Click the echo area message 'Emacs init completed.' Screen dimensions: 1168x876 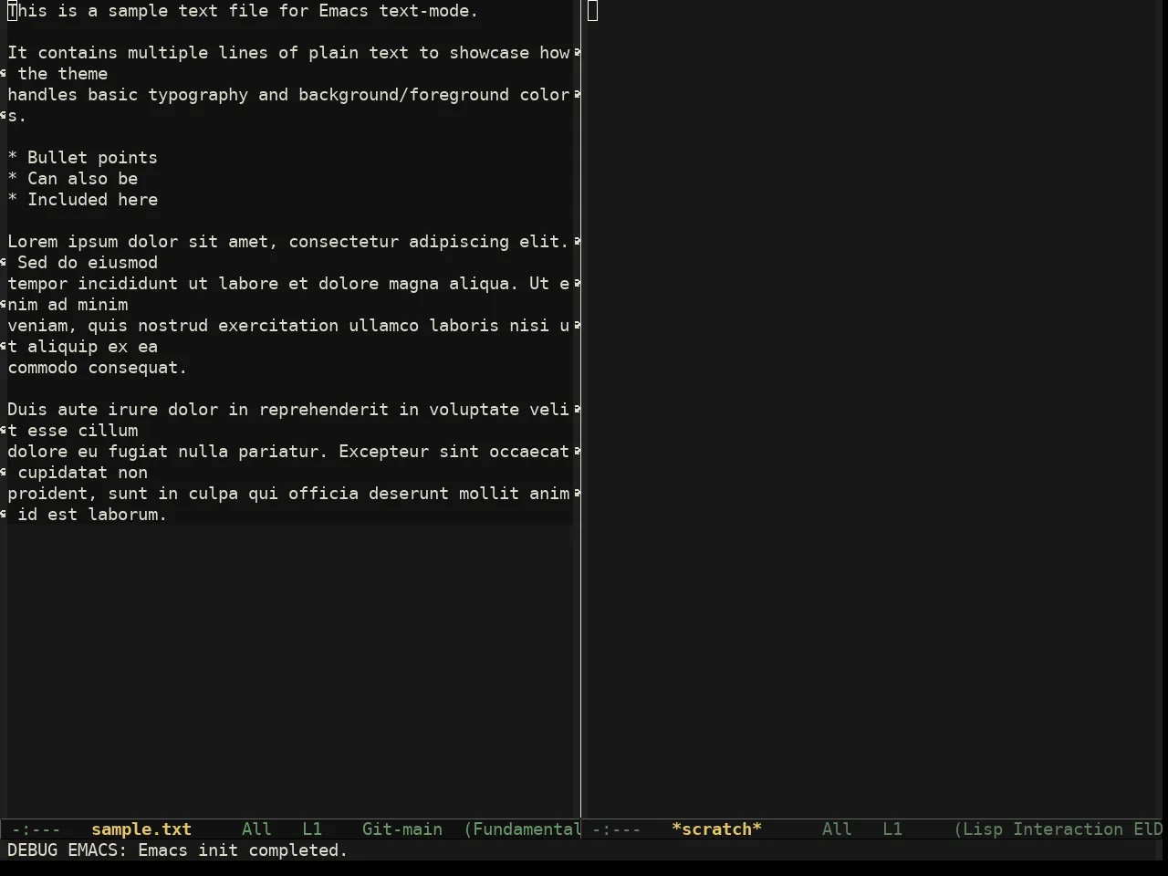pos(243,850)
